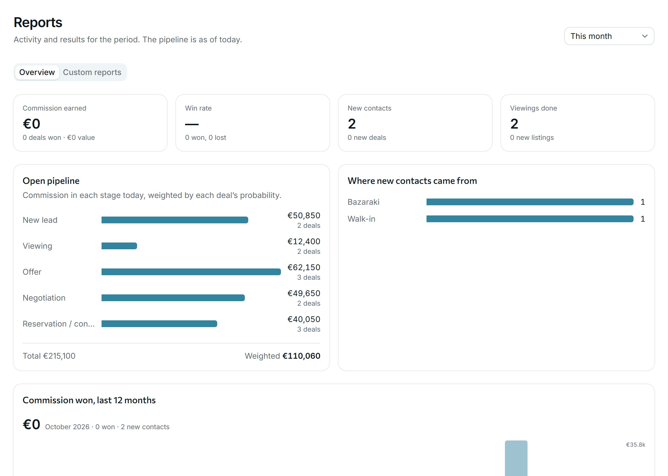Click the chevron in the period selector
Screen dimensions: 668x476
tap(645, 36)
